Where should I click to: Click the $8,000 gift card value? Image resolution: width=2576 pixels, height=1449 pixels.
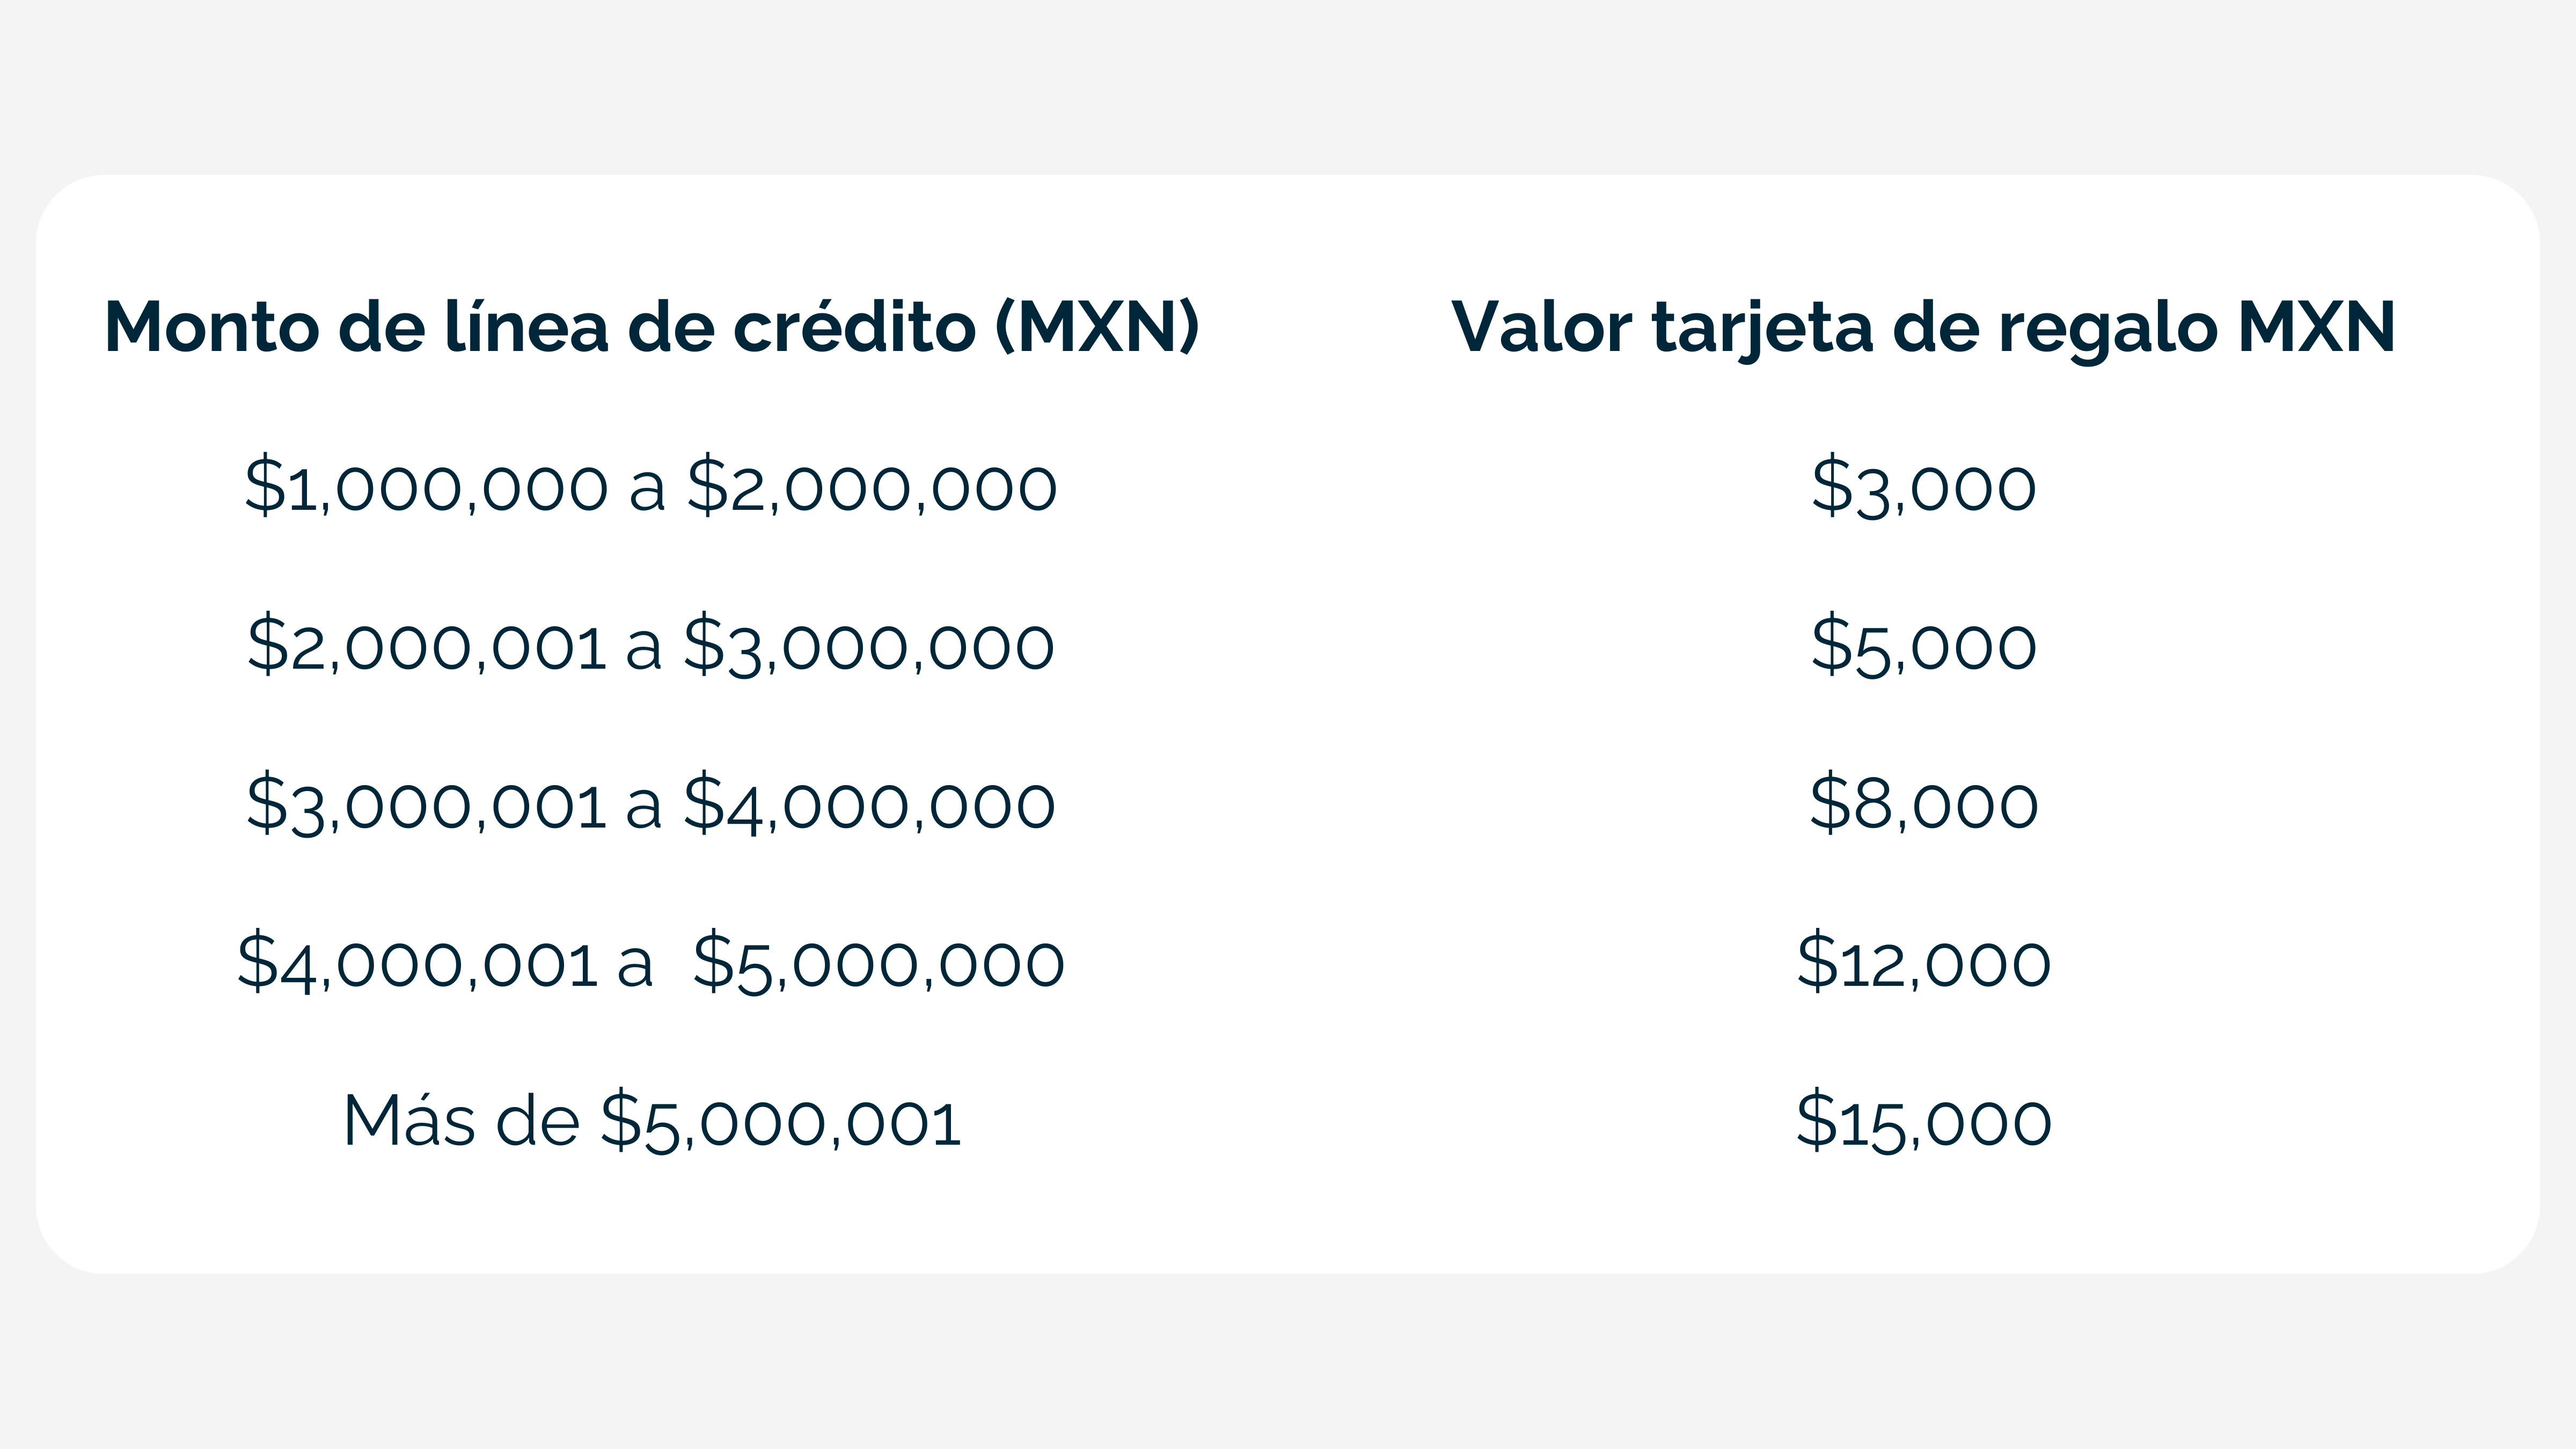pyautogui.click(x=1923, y=804)
